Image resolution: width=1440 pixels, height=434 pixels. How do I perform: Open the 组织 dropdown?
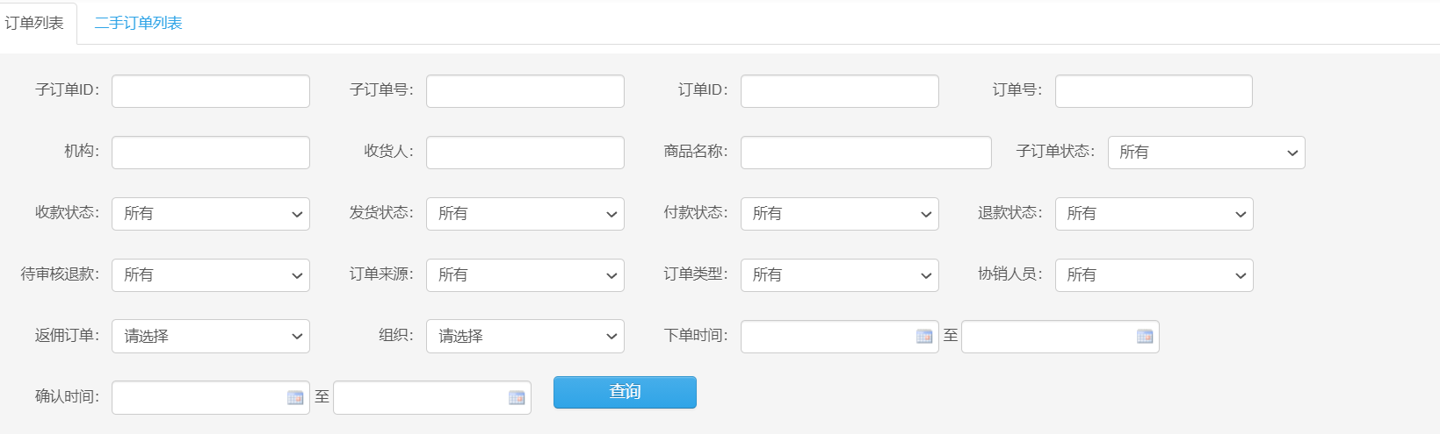click(x=525, y=337)
